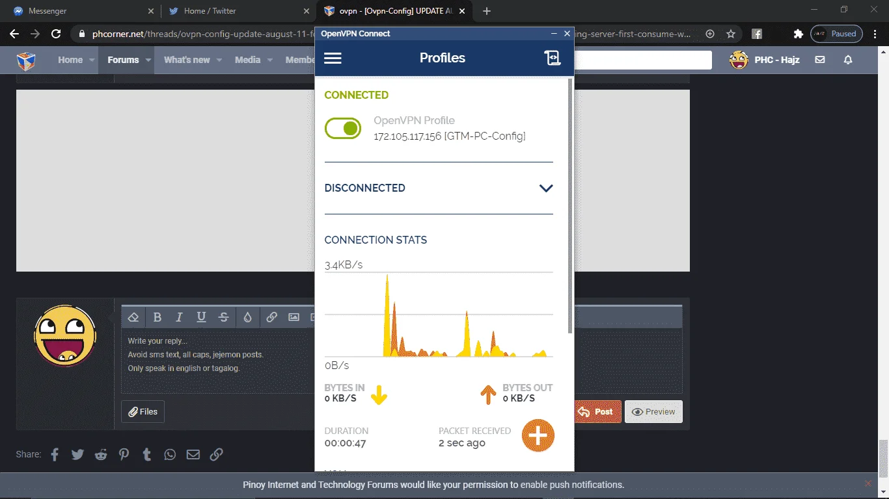The image size is (889, 499).
Task: Click the user avatar beside the reply editor
Action: [x=65, y=336]
